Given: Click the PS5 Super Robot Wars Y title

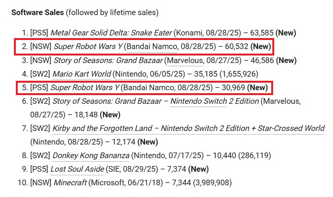Looking at the screenshot, I should pos(85,88).
